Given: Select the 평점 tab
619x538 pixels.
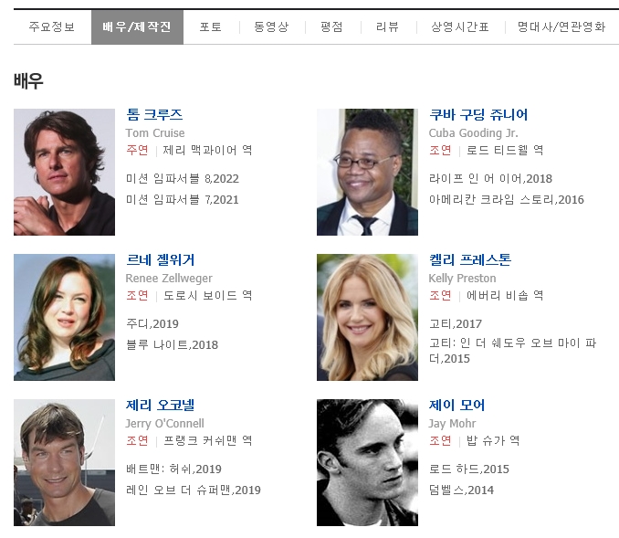Looking at the screenshot, I should pyautogui.click(x=331, y=26).
